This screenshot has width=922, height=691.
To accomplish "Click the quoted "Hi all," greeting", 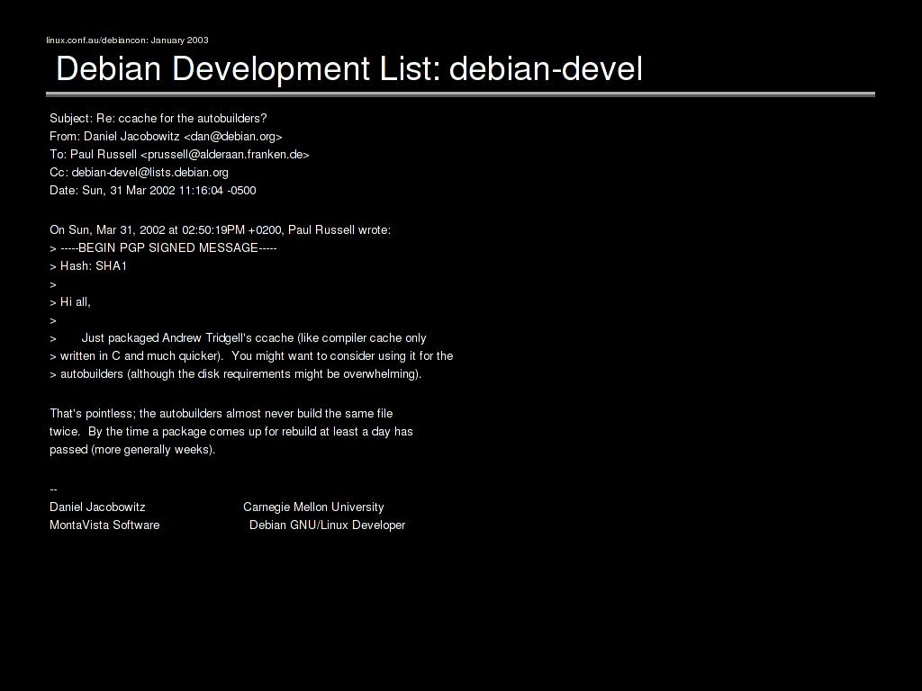I will pyautogui.click(x=75, y=301).
